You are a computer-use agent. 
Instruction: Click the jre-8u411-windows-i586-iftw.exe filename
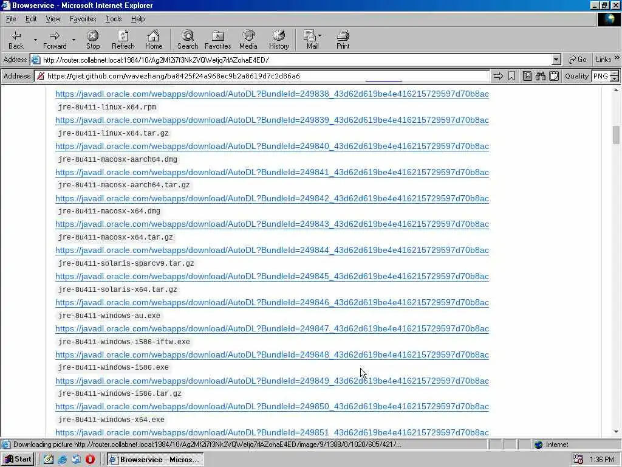[x=124, y=342]
